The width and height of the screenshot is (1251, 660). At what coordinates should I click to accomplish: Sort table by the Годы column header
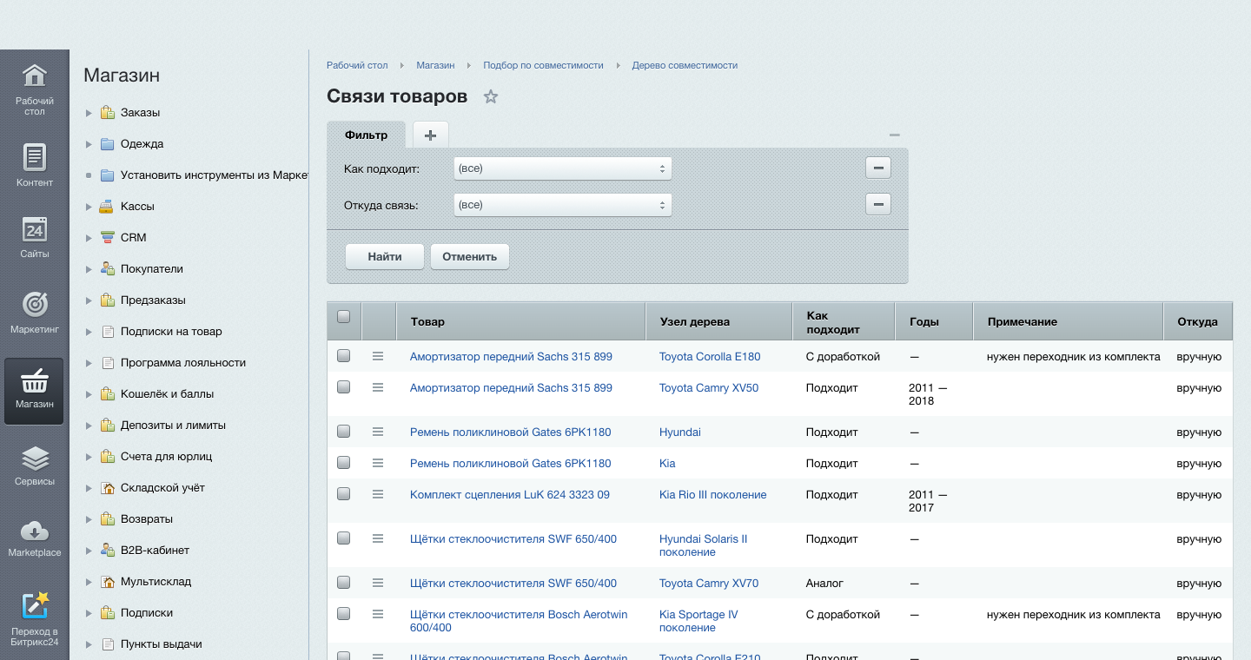(934, 321)
